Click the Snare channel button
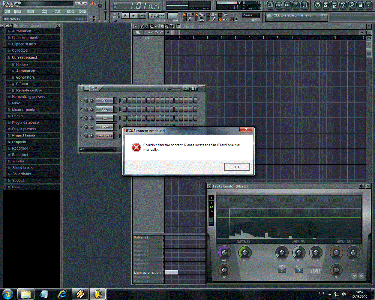The height and width of the screenshot is (300, 375). pyautogui.click(x=105, y=127)
